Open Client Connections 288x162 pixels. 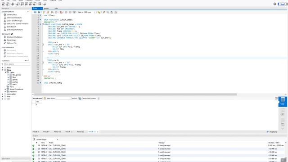click(x=14, y=18)
